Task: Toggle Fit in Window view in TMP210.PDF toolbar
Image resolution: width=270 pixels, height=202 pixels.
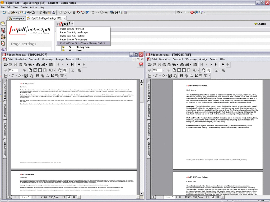Action: 35,70
